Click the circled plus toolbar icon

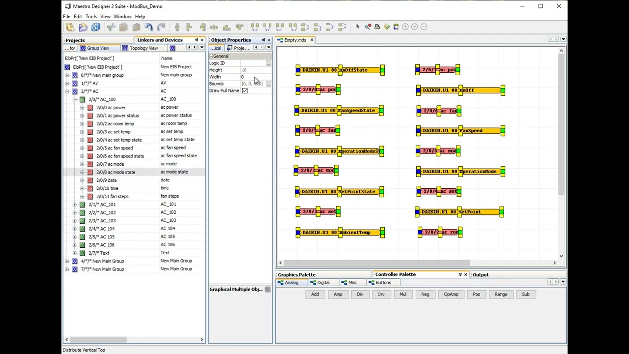pos(405,27)
